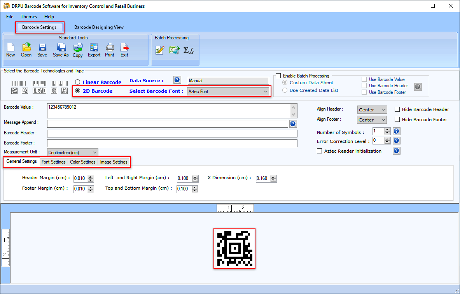Tick Hide Barcode Footer checkbox
This screenshot has height=294, width=460.
coord(397,120)
